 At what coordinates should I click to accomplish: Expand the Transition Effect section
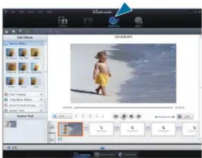41,99
